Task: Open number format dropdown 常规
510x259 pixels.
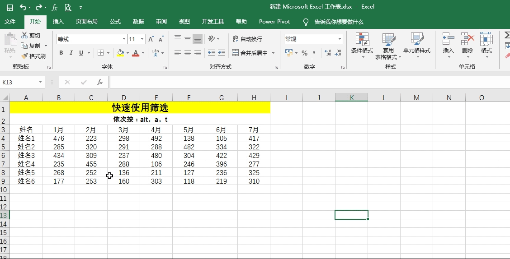Action: 340,39
